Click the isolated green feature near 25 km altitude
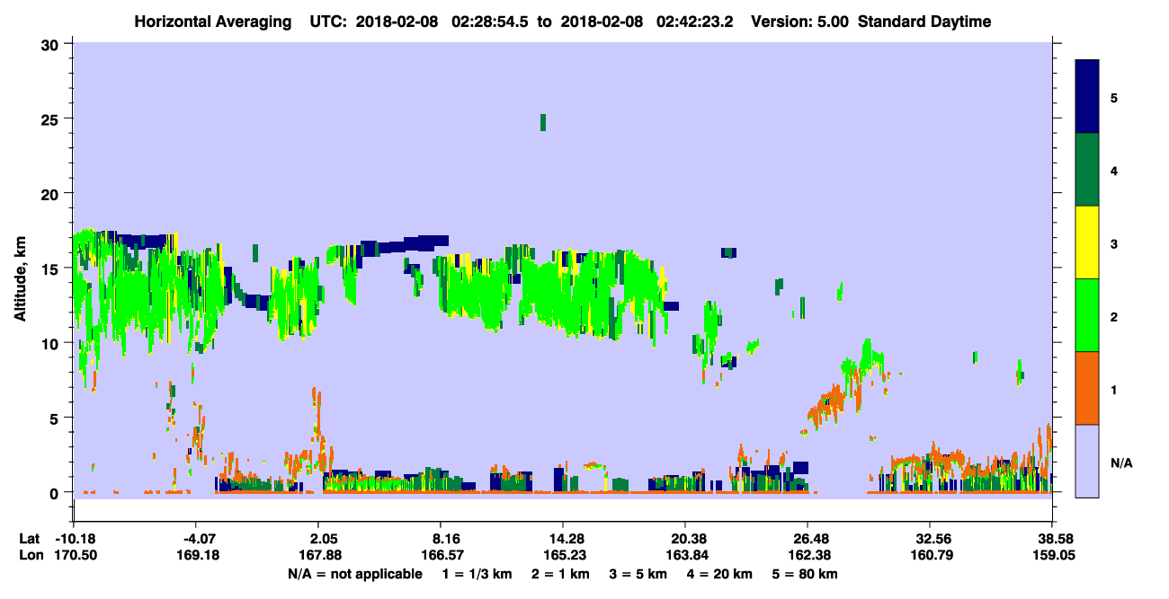Screen dimensions: 1169x599 [543, 122]
